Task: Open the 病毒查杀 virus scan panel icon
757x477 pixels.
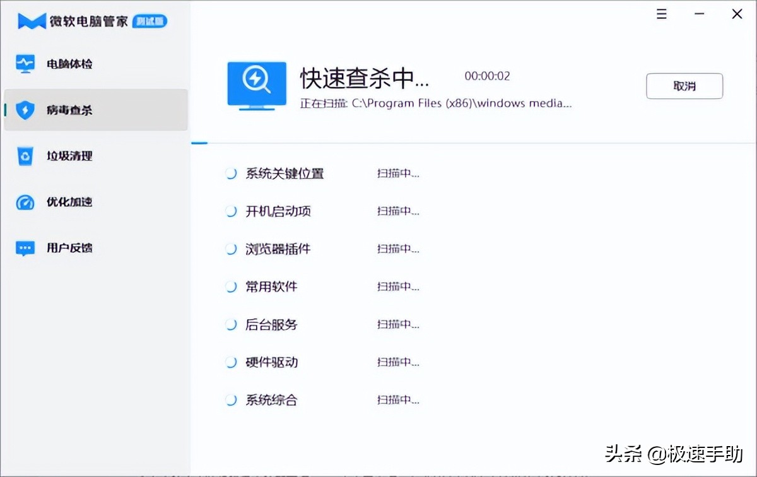Action: [x=24, y=109]
